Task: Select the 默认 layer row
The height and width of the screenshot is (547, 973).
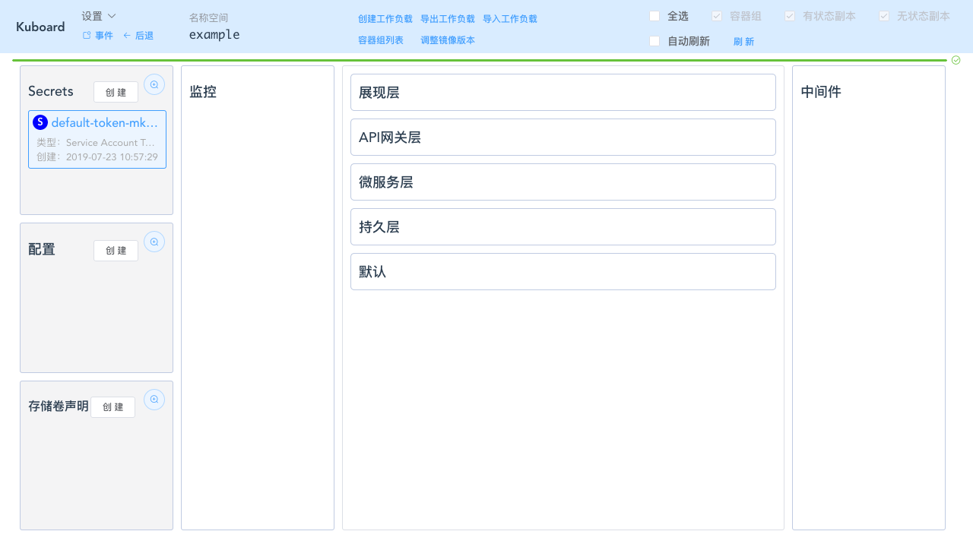Action: pos(563,271)
